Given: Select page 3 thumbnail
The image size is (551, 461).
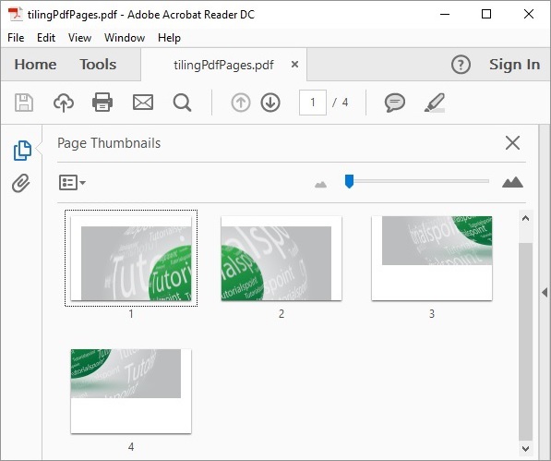Looking at the screenshot, I should [x=432, y=258].
